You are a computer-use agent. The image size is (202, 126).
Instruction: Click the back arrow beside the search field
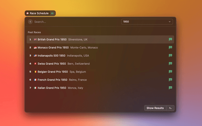click(x=30, y=22)
